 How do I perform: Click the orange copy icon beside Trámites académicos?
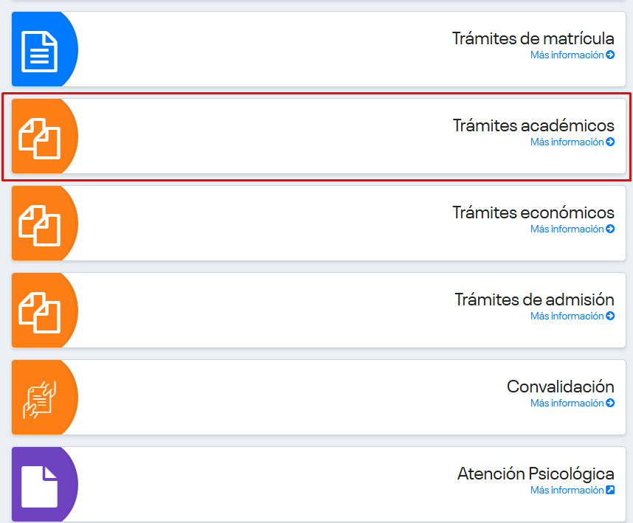40,138
